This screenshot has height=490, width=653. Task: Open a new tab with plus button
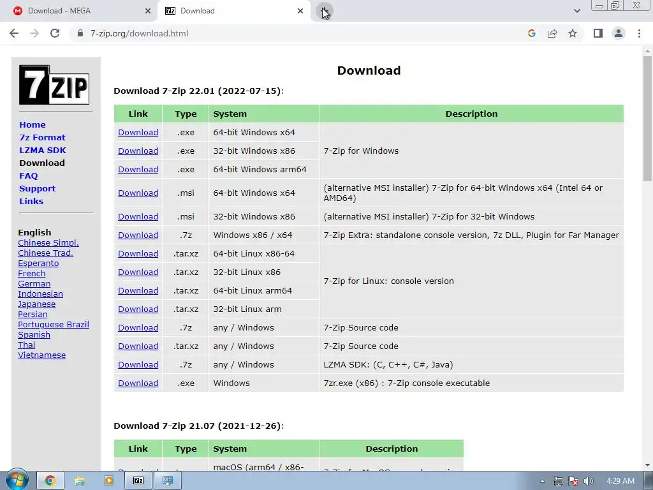pyautogui.click(x=325, y=11)
